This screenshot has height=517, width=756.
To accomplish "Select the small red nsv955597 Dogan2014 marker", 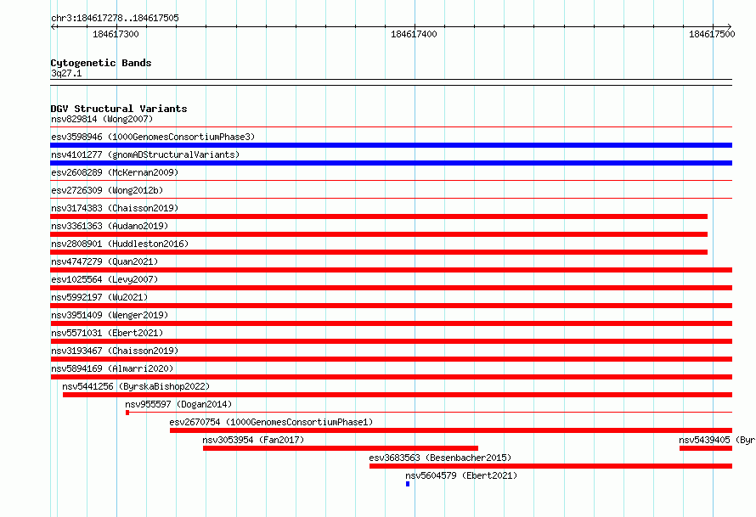I will point(127,413).
